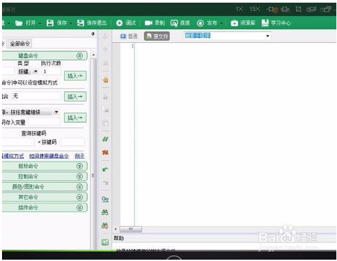Viewport: 337px width, 261px height.
Task: Open the dropdown arrow beside 打开
Action: [39, 23]
